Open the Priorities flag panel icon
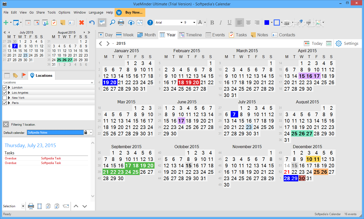 (x=24, y=75)
